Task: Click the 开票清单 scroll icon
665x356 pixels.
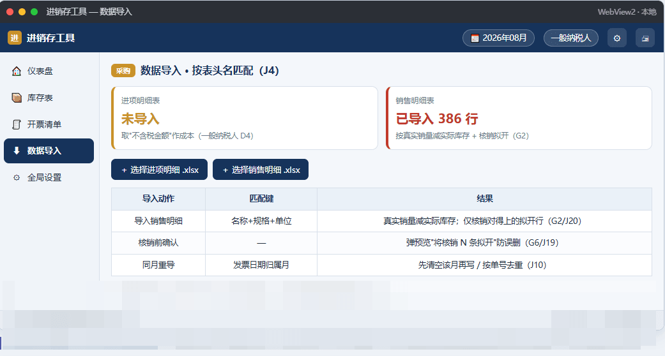Action: click(17, 124)
